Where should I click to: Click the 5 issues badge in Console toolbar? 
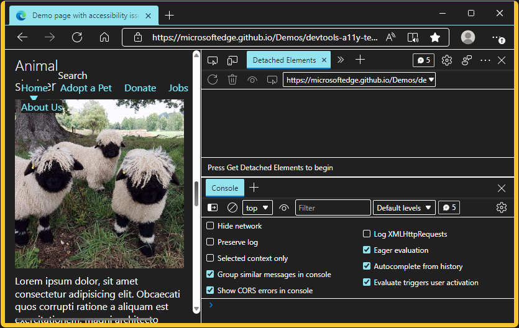[449, 207]
